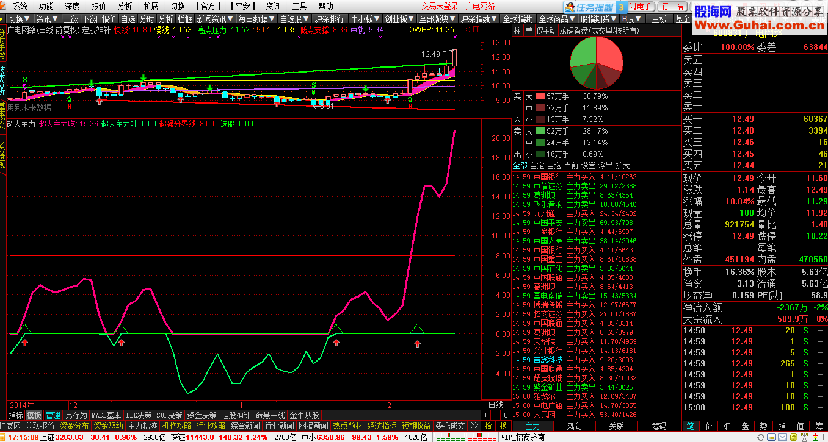The width and height of the screenshot is (828, 442).
Task: Select the 主力 tab below the trade list
Action: (x=532, y=426)
